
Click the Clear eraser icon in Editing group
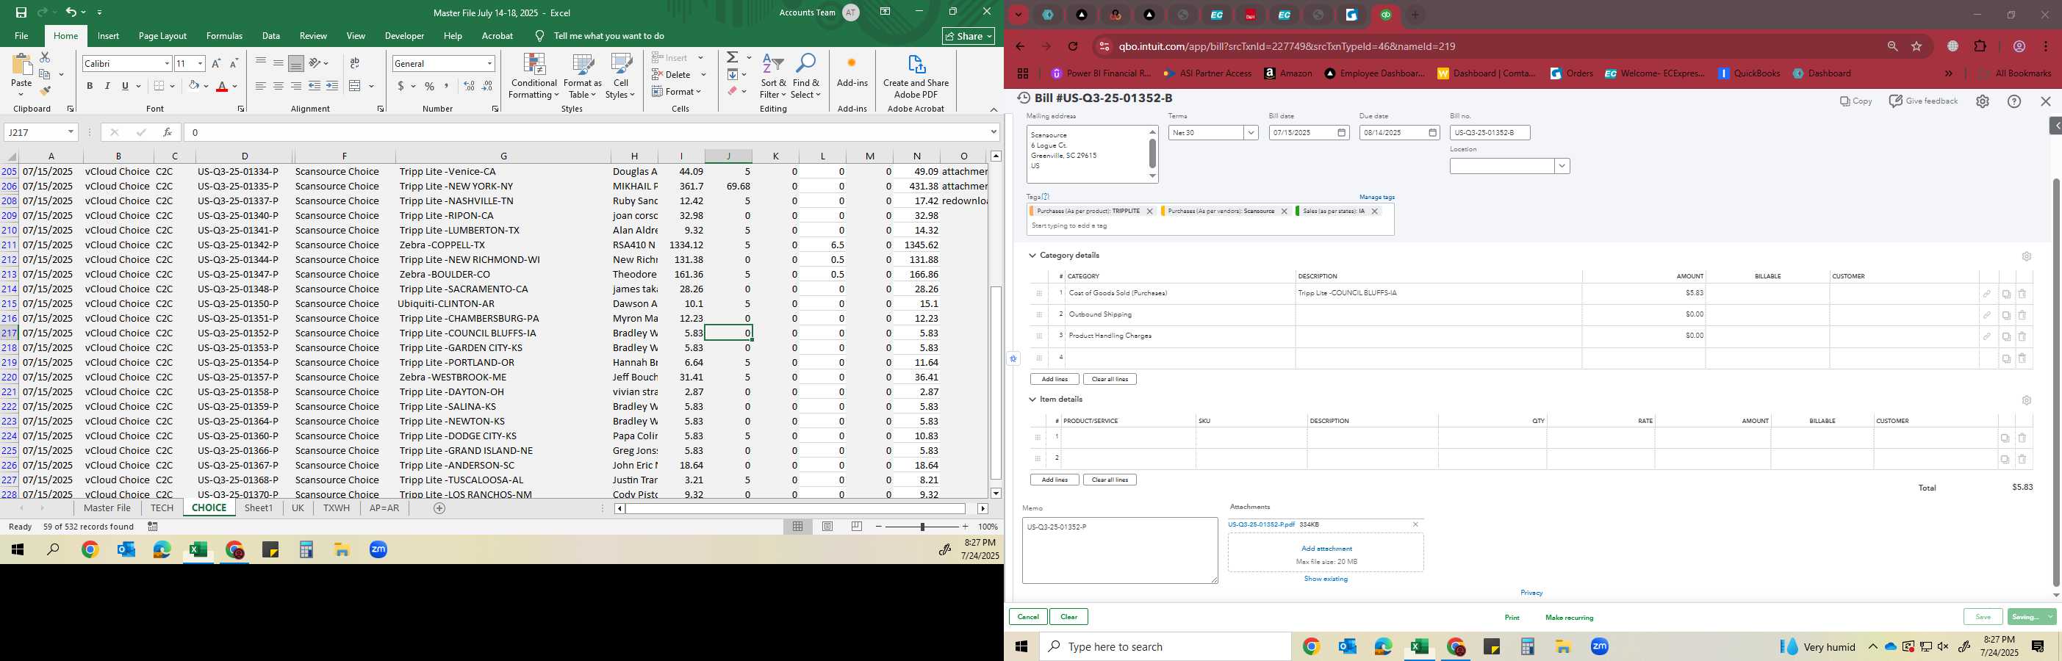pyautogui.click(x=733, y=91)
